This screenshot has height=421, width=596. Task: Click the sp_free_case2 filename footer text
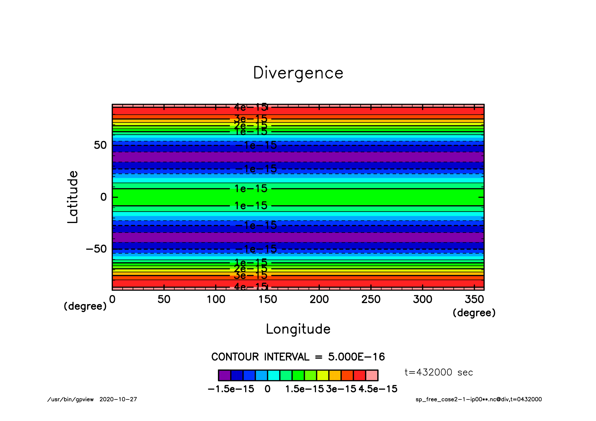pos(479,399)
